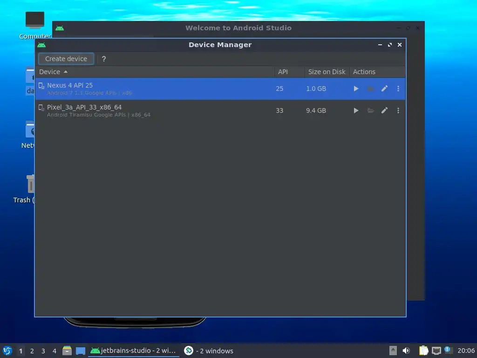477x358 pixels.
Task: Click the 1.0 GB size cell
Action: coord(316,89)
